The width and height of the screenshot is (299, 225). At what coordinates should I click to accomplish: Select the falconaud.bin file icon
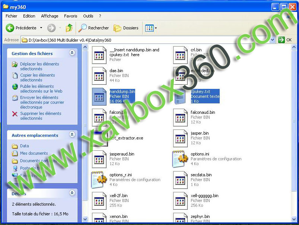[x=180, y=118]
